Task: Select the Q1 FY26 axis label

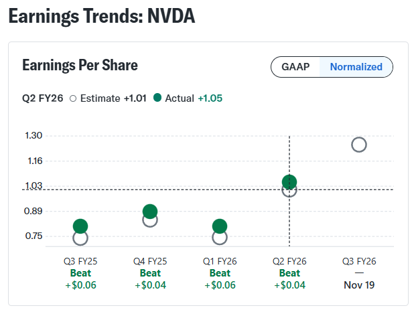Action: pyautogui.click(x=220, y=261)
